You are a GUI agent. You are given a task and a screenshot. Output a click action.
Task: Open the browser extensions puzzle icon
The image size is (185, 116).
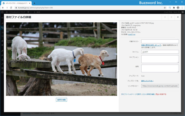coord(174,8)
